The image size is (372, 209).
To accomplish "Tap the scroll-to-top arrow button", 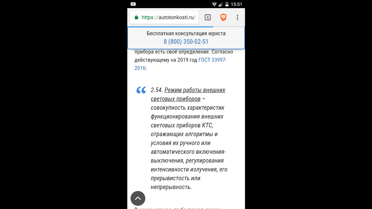I will (138, 198).
